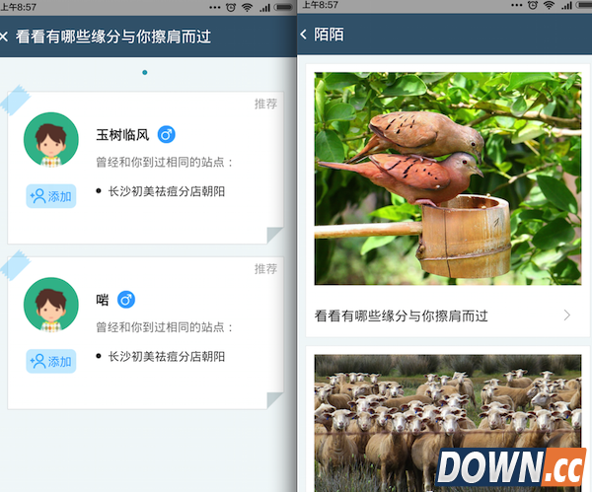
Task: Tap the Wi-Fi icon in left status bar
Action: pos(248,7)
